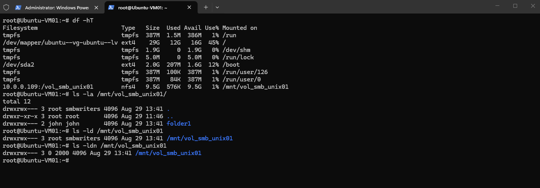This screenshot has height=188, width=540.
Task: Click the "29G" size value
Action: click(x=155, y=43)
